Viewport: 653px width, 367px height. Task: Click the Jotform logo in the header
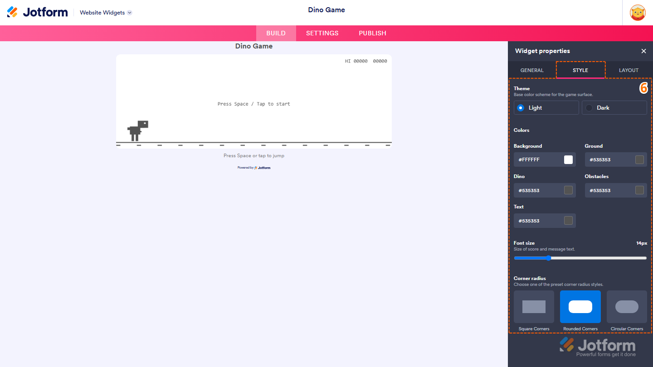[37, 12]
